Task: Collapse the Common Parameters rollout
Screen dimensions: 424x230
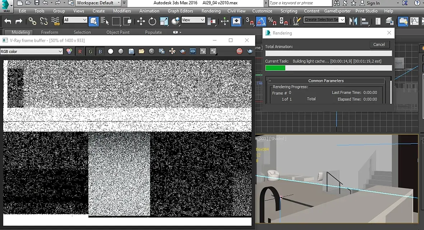Action: pyautogui.click(x=326, y=81)
